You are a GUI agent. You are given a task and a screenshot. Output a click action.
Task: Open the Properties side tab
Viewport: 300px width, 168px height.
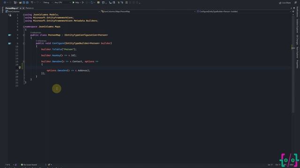(297, 64)
